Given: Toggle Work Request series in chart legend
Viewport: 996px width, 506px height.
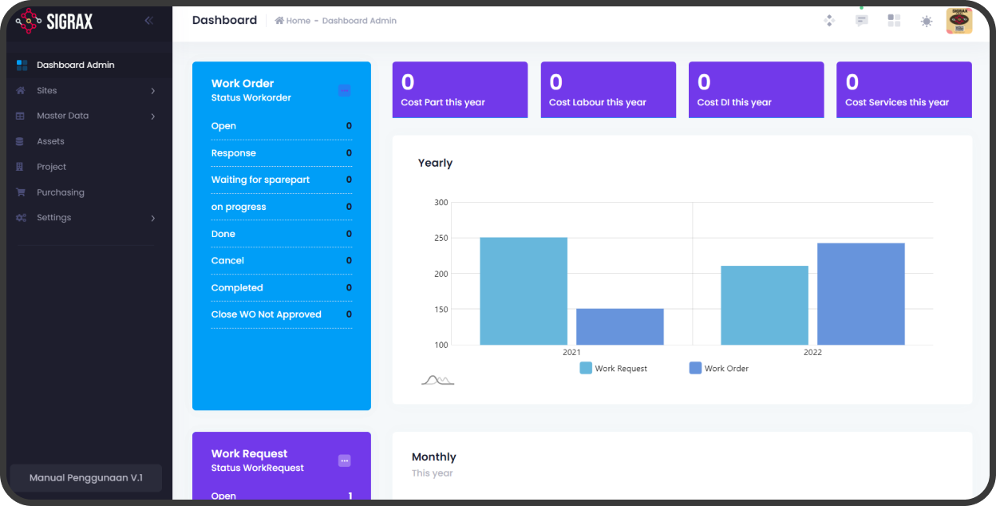Looking at the screenshot, I should point(613,369).
